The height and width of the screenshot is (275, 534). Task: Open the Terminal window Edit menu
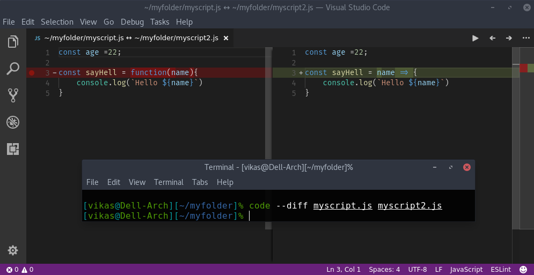tap(114, 182)
